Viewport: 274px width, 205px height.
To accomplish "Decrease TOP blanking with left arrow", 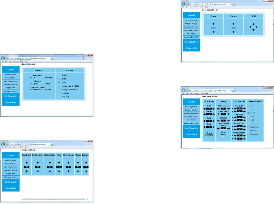I will tap(204, 109).
